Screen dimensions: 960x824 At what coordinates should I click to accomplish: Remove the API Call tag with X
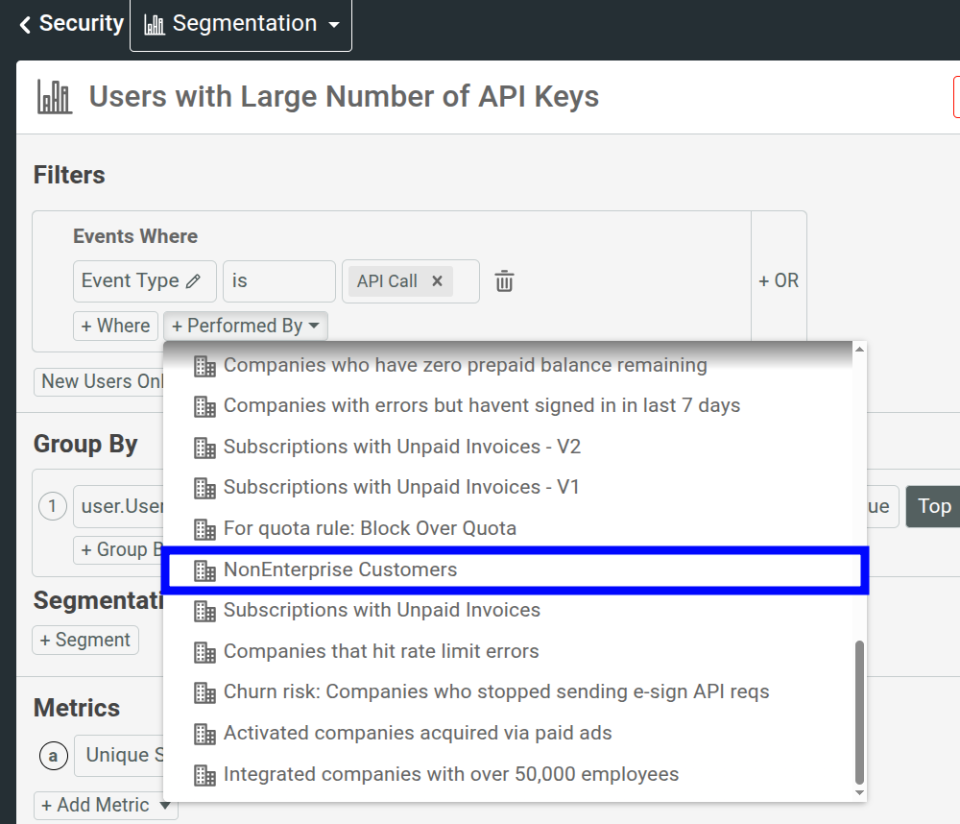coord(437,281)
